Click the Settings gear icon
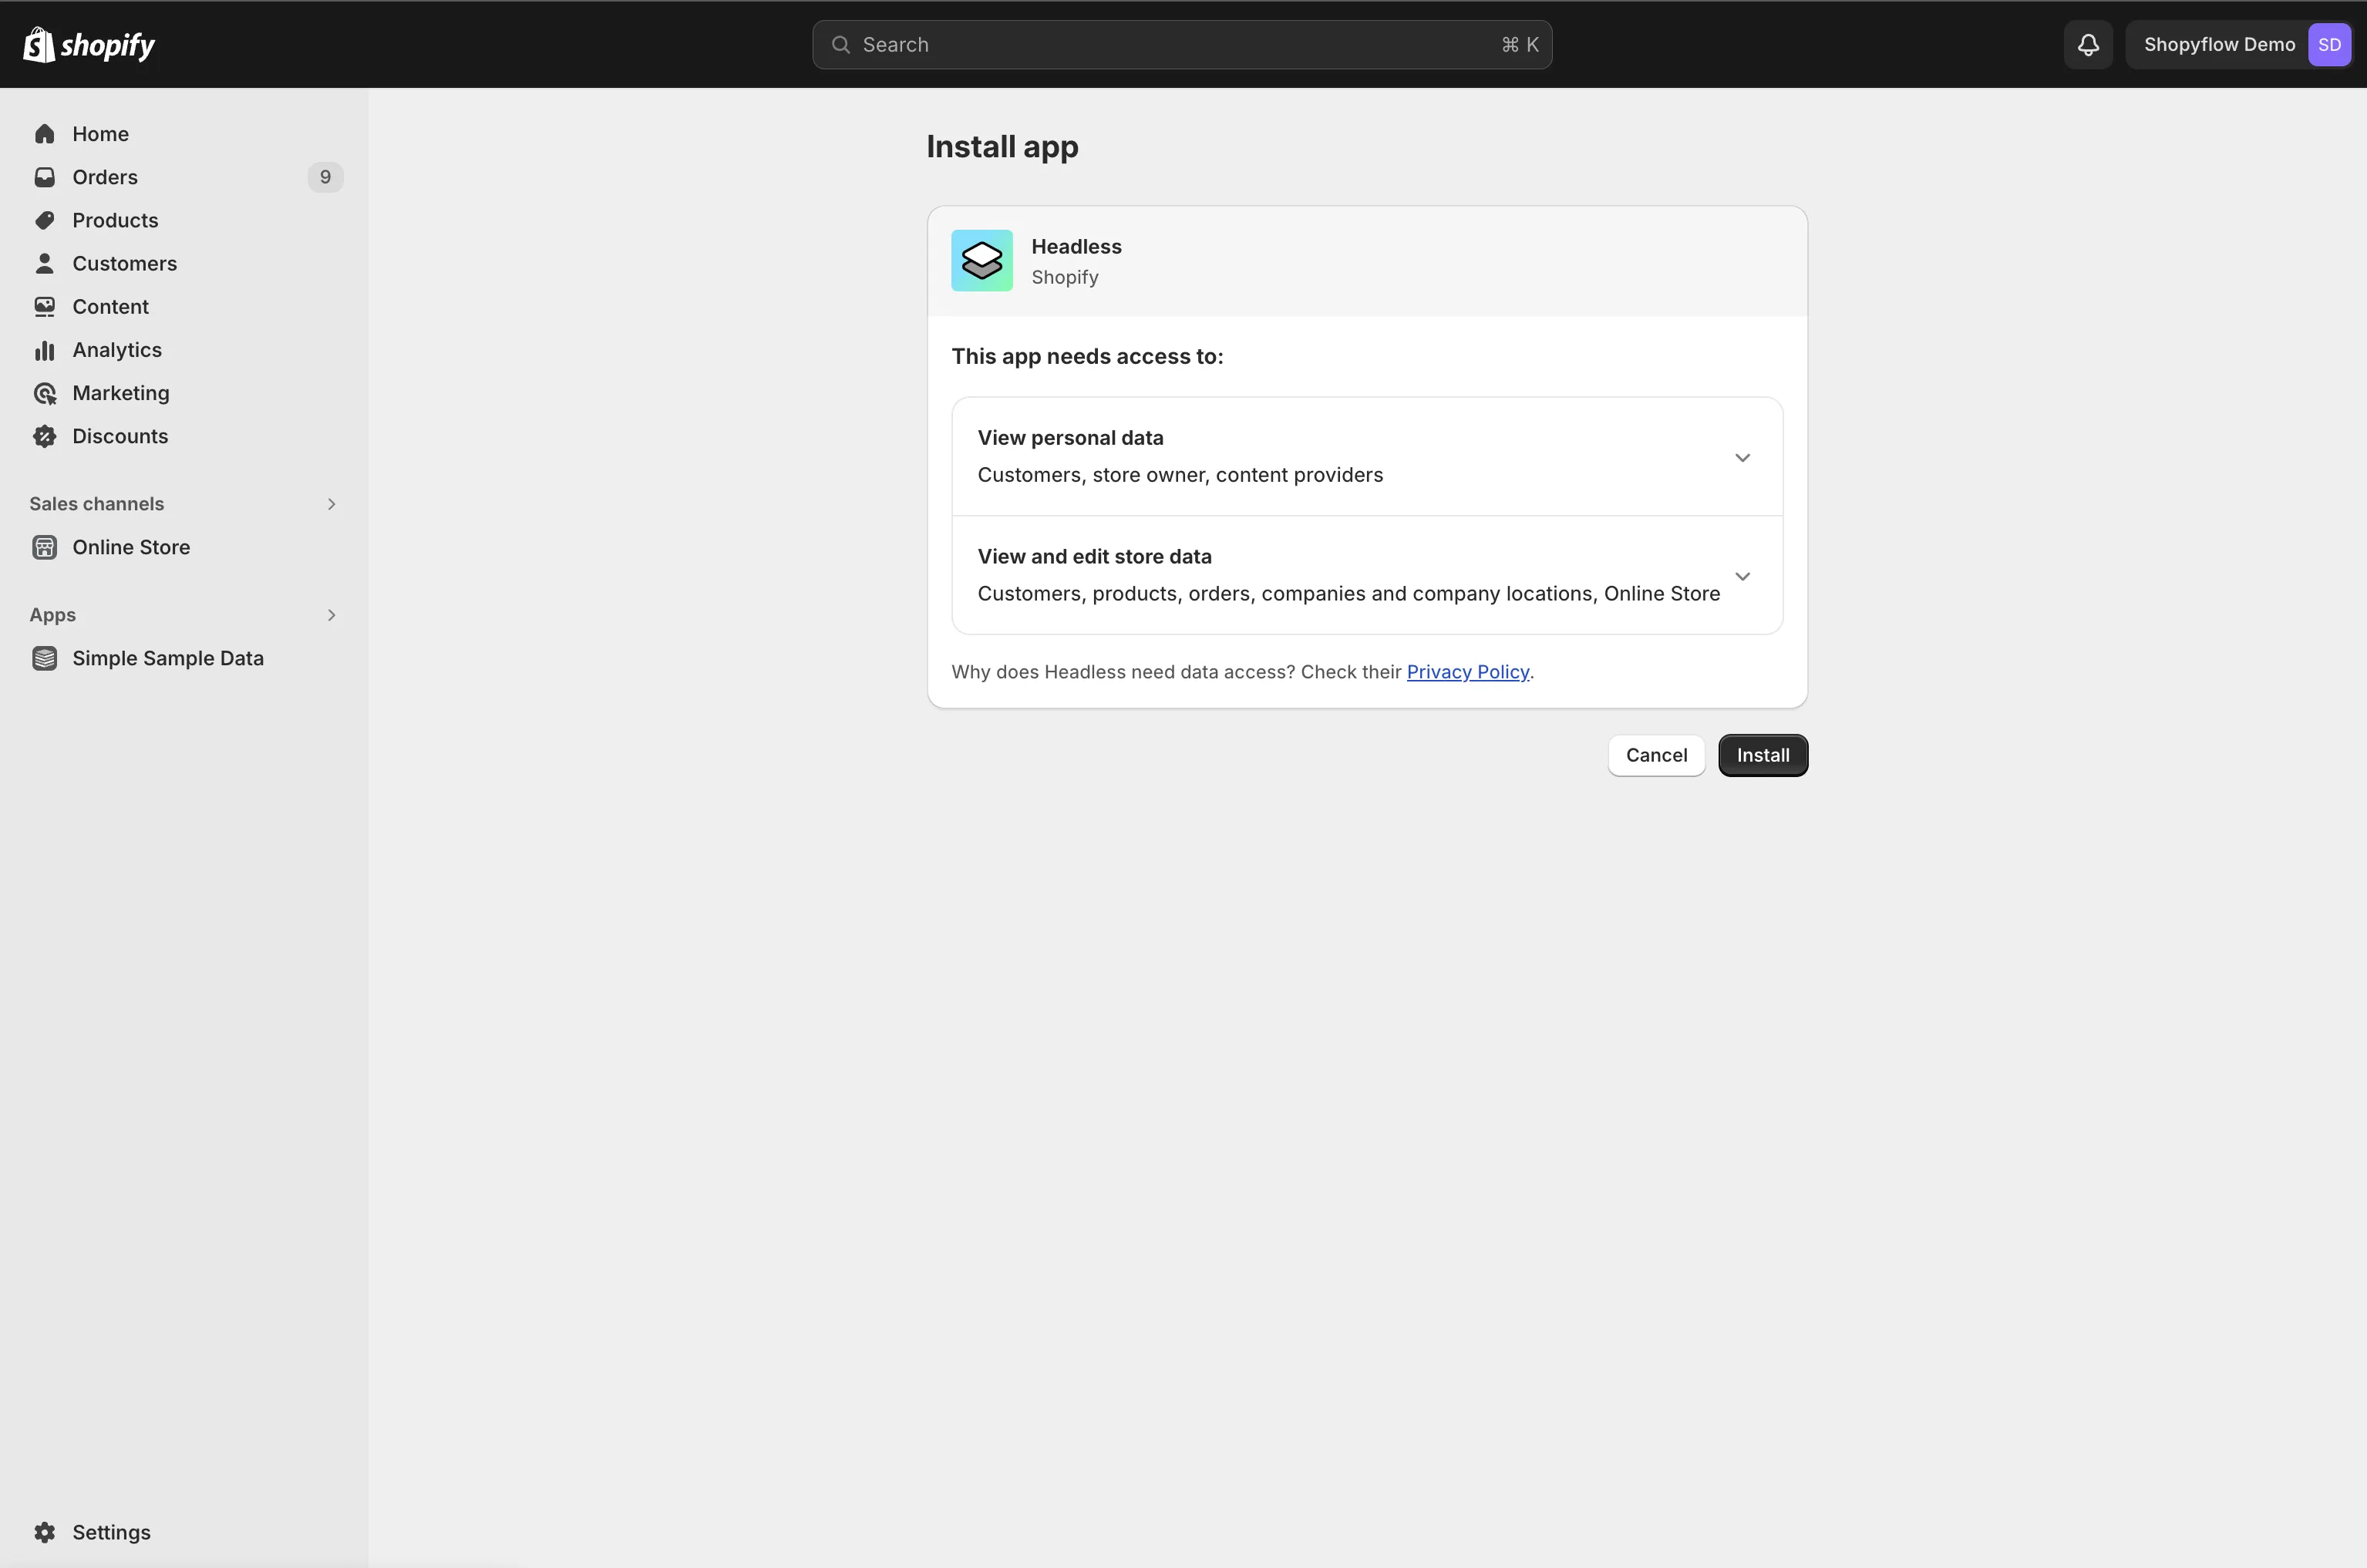This screenshot has width=2367, height=1568. pos(45,1532)
